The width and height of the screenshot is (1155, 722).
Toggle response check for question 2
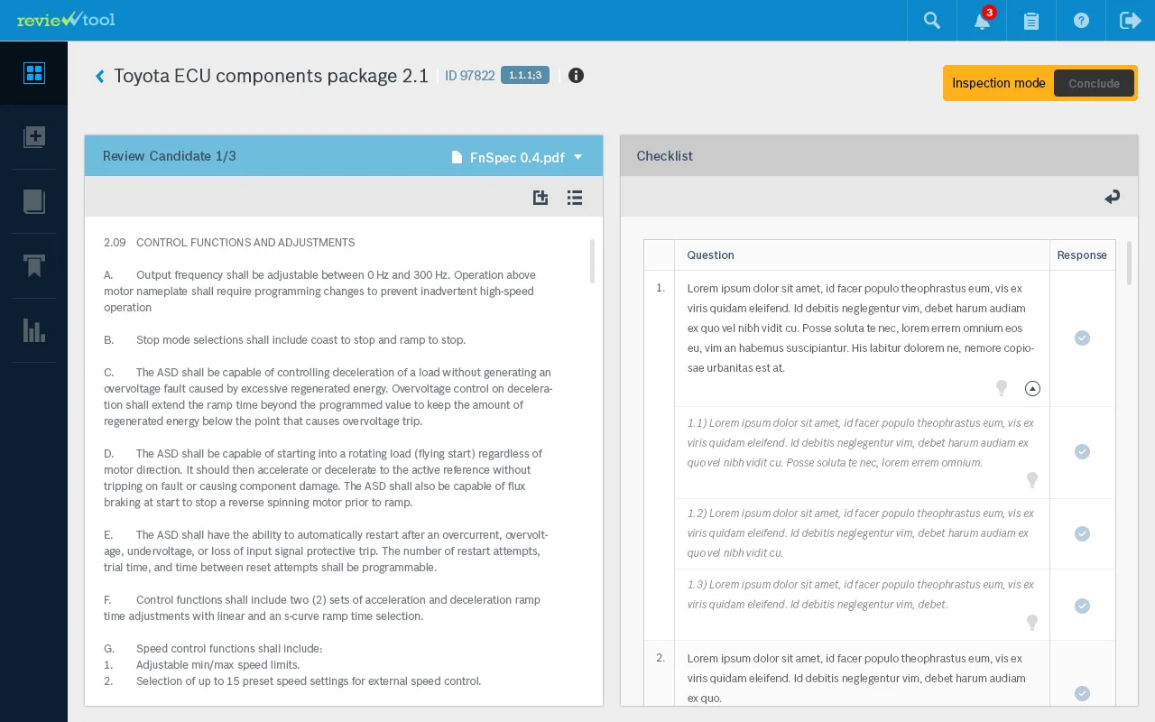point(1082,693)
